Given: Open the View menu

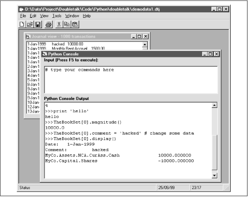Looking at the screenshot, I should pos(44,16).
